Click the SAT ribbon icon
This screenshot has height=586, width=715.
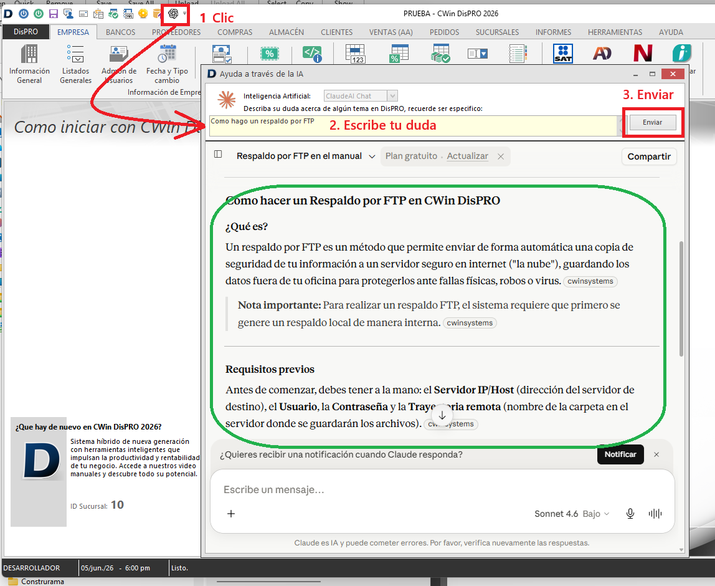point(562,54)
